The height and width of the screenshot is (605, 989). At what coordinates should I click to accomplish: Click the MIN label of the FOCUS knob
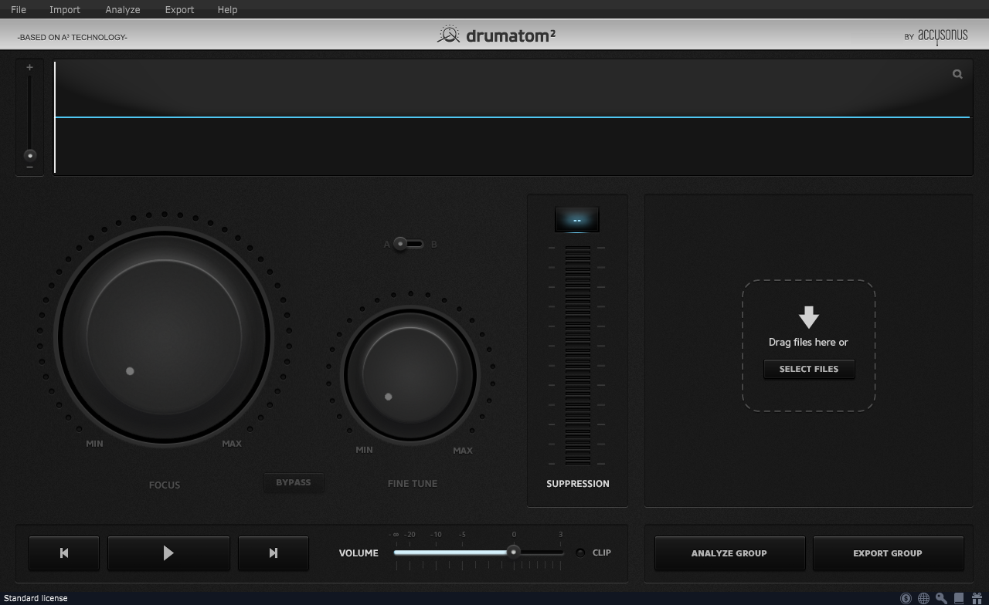(94, 444)
